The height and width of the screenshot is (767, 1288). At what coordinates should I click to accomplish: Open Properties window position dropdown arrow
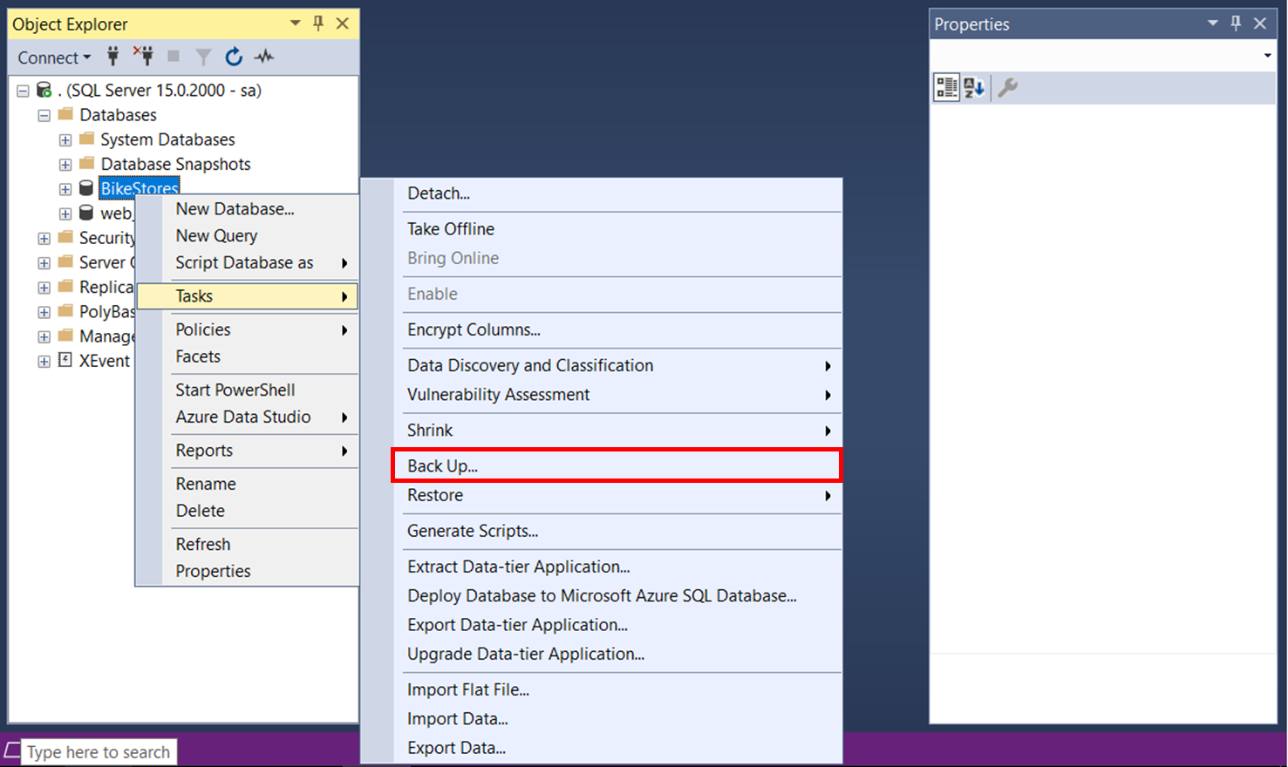(1213, 24)
